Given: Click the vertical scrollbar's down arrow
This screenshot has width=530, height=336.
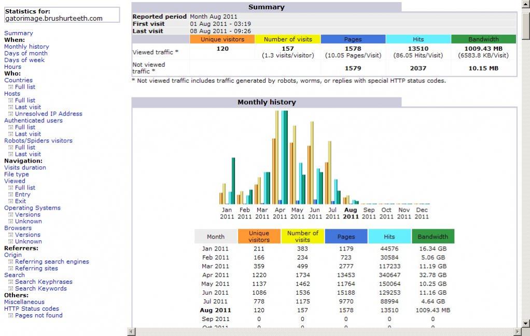Looking at the screenshot, I should pyautogui.click(x=525, y=323).
